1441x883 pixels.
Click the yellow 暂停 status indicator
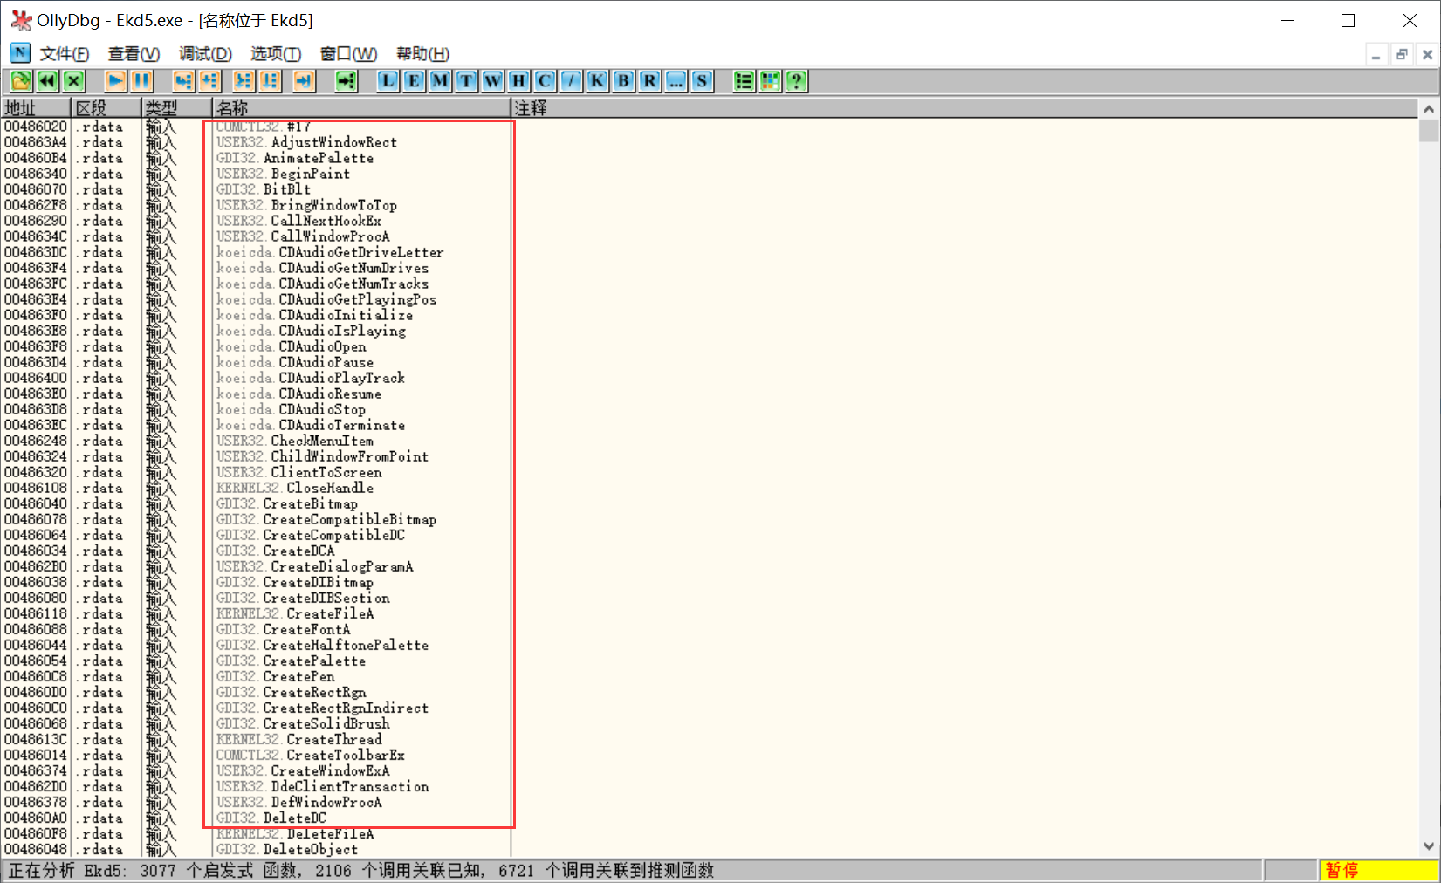point(1377,870)
